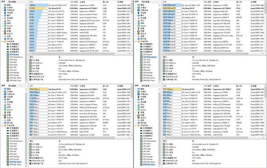Click the FPU Julia icon in CPU Queen window

8,70
